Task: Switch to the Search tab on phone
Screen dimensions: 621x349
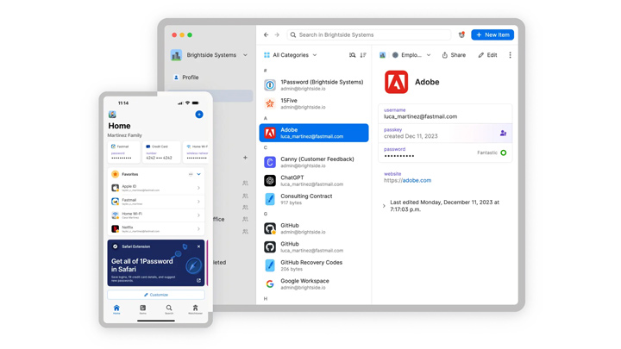Action: click(x=169, y=309)
